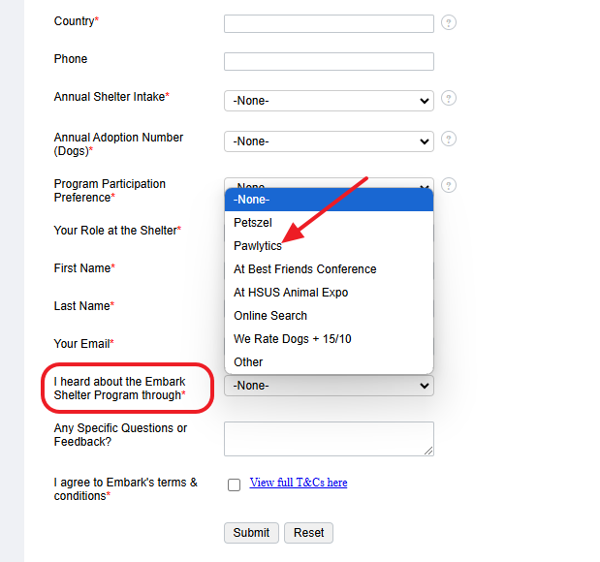Click the help icon beside Country field
600x562 pixels.
click(x=449, y=22)
